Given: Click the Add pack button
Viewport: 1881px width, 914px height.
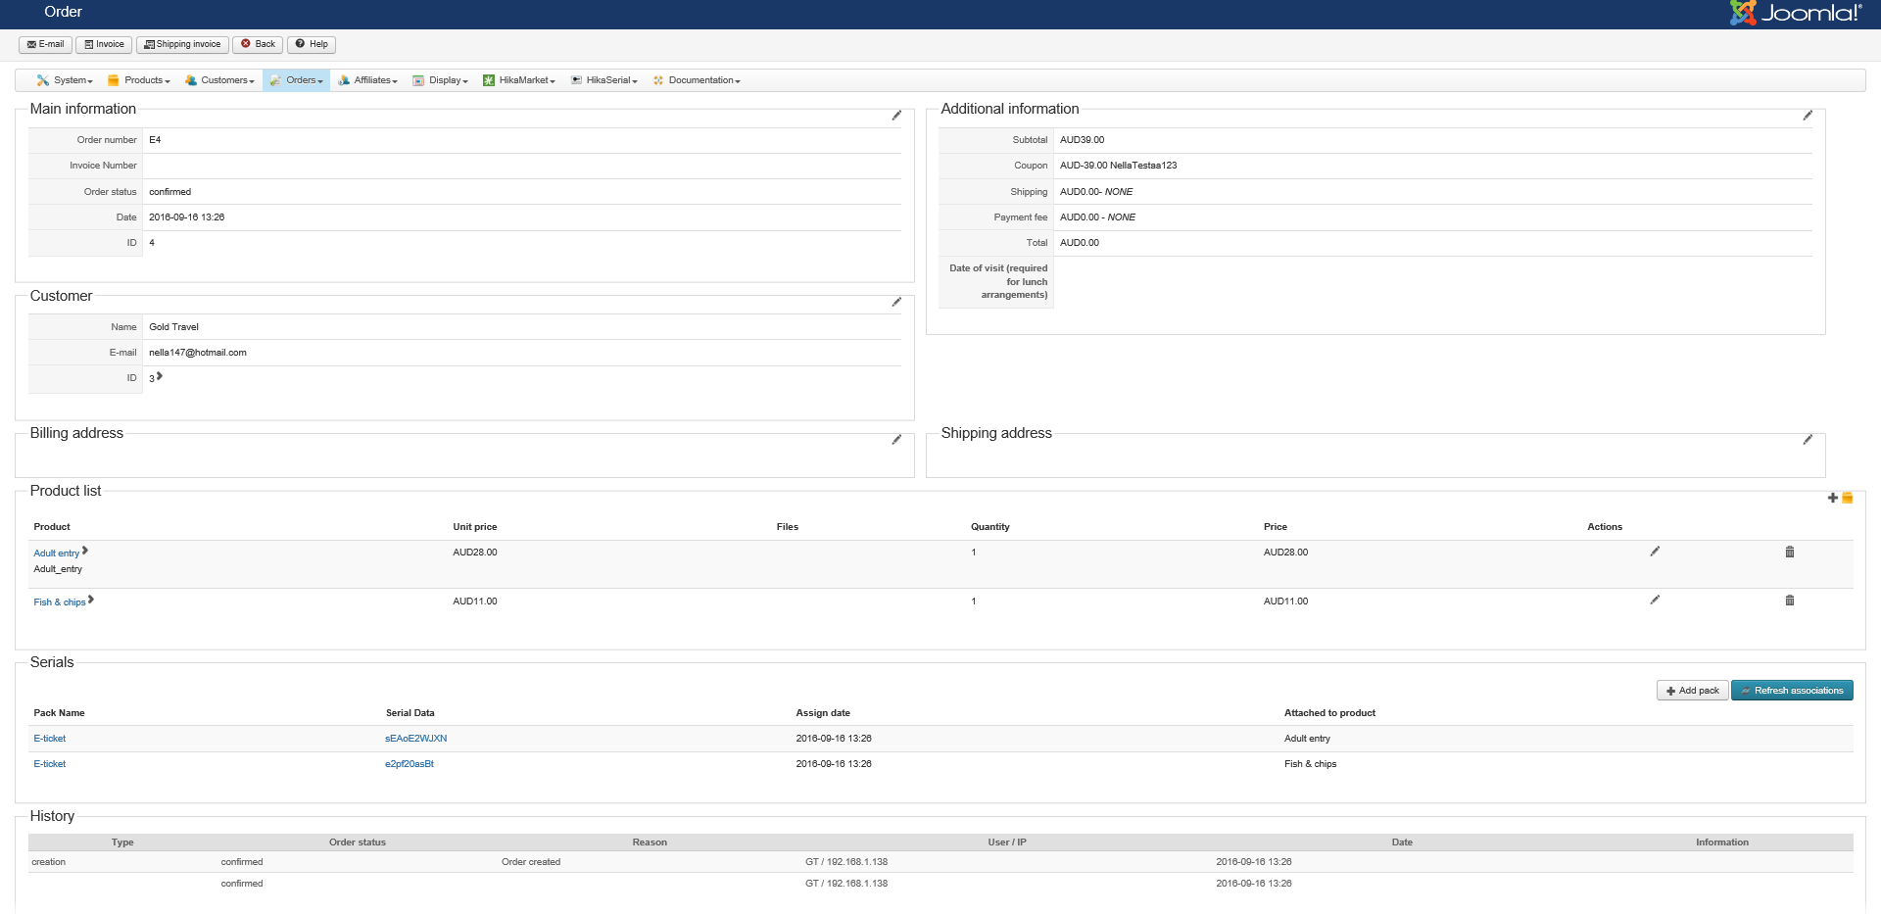Looking at the screenshot, I should pyautogui.click(x=1692, y=691).
